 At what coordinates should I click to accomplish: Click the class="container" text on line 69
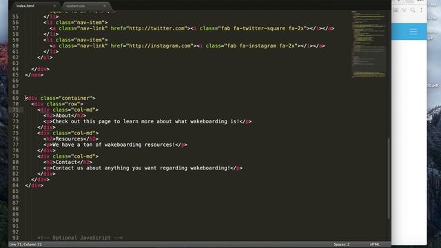(x=66, y=98)
